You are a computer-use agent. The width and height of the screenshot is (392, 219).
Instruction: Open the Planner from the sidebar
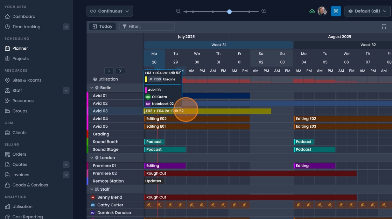[x=21, y=48]
